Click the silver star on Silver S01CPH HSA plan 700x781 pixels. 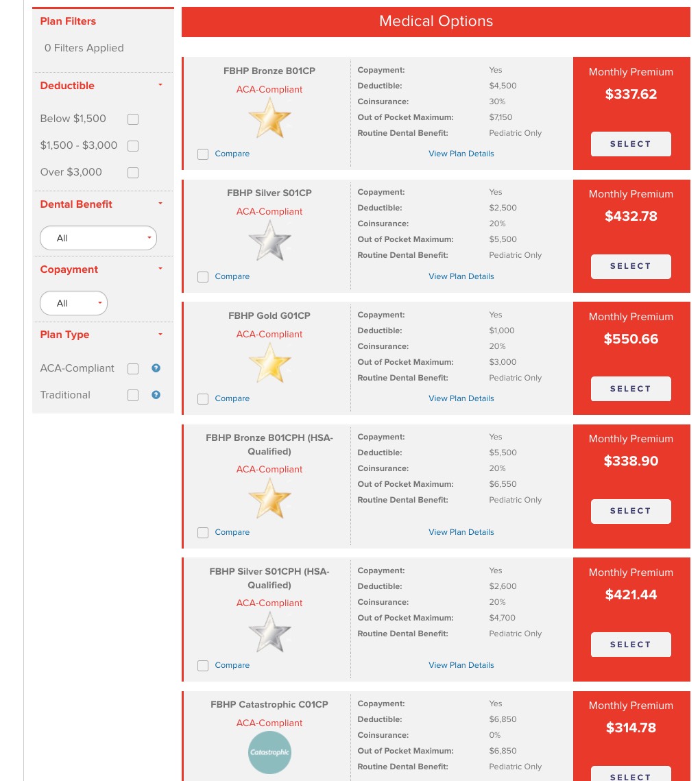pos(269,631)
